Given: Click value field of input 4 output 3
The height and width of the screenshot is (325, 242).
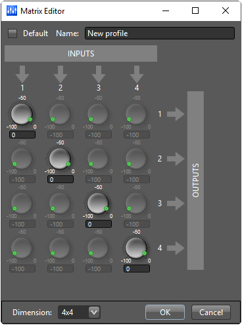Looking at the screenshot, I should click(x=137, y=224).
